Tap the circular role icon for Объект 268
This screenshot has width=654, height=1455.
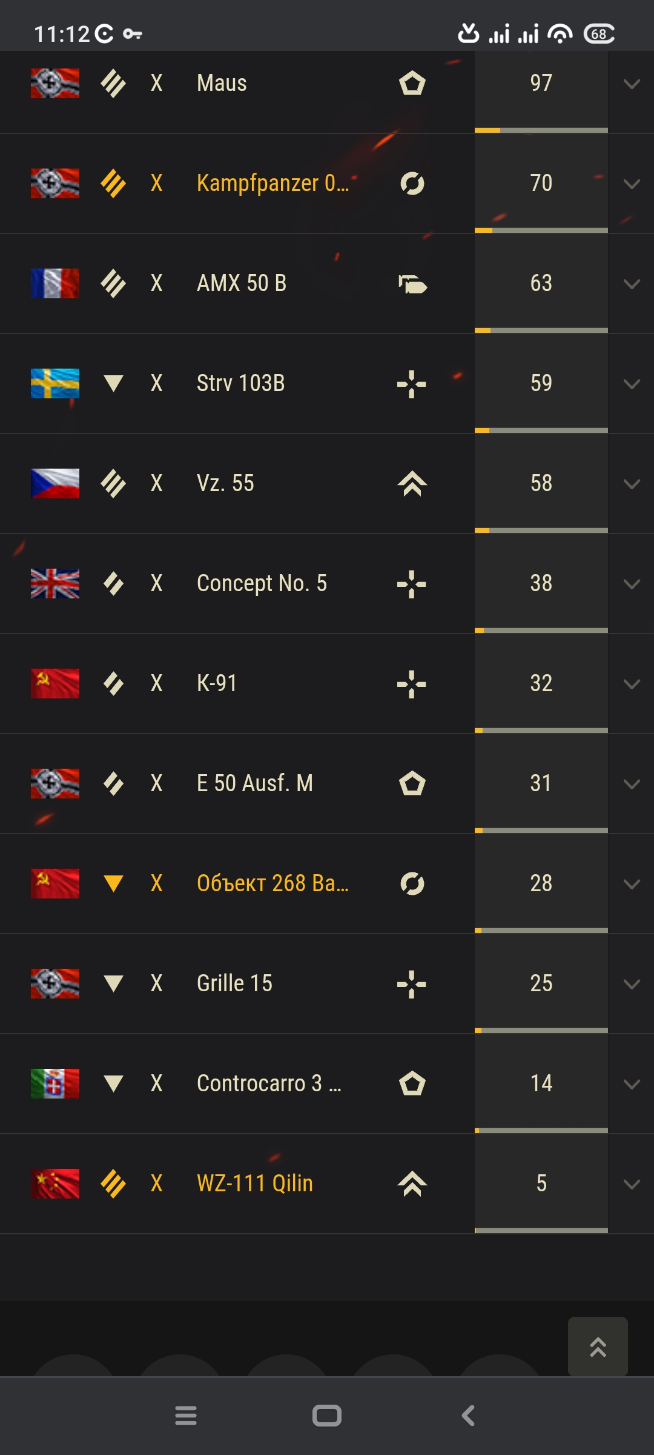(x=412, y=883)
